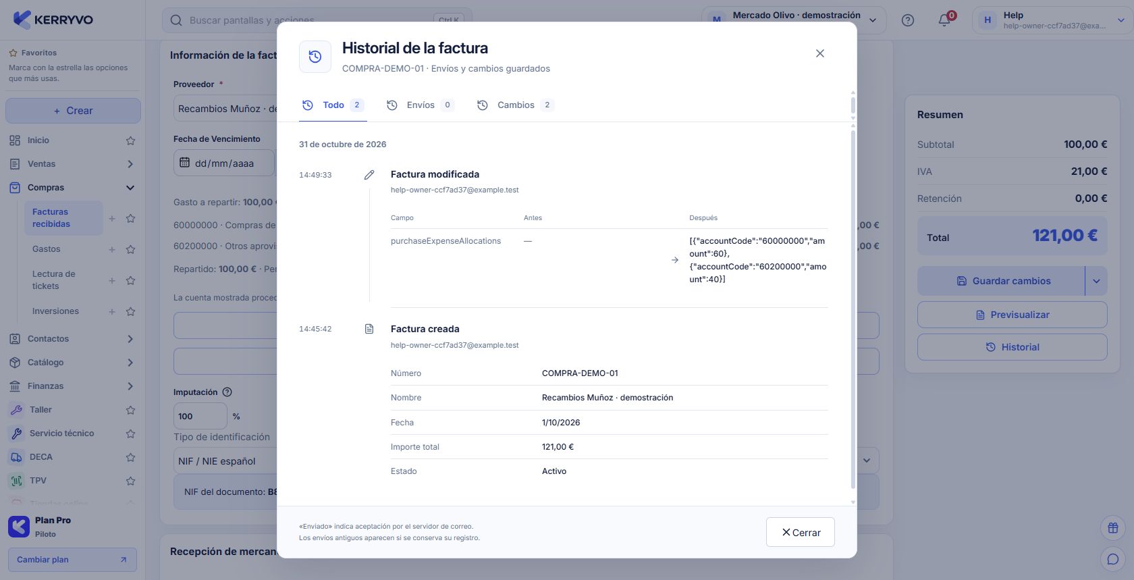This screenshot has height=580, width=1134.
Task: Click plus icon beside Inversiones
Action: click(112, 311)
